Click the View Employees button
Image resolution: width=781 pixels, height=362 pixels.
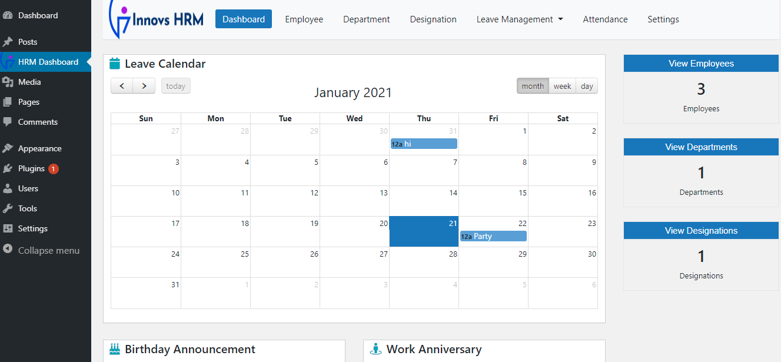click(x=701, y=64)
